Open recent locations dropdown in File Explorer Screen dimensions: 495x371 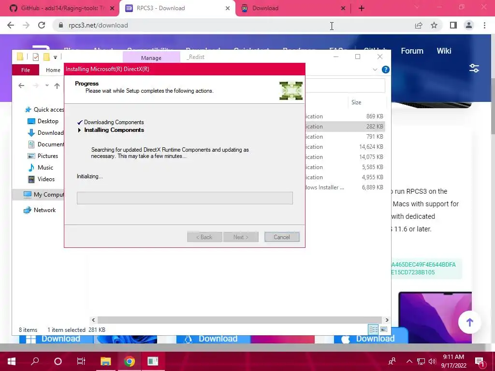click(47, 86)
